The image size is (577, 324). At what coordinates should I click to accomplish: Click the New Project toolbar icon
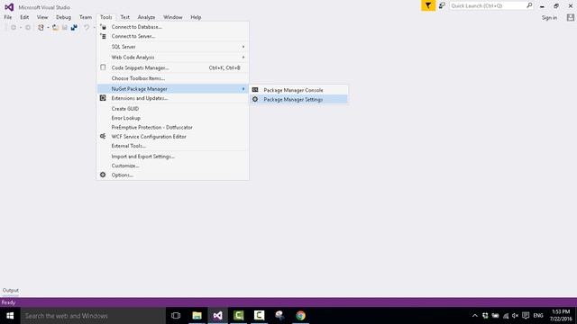[x=41, y=28]
